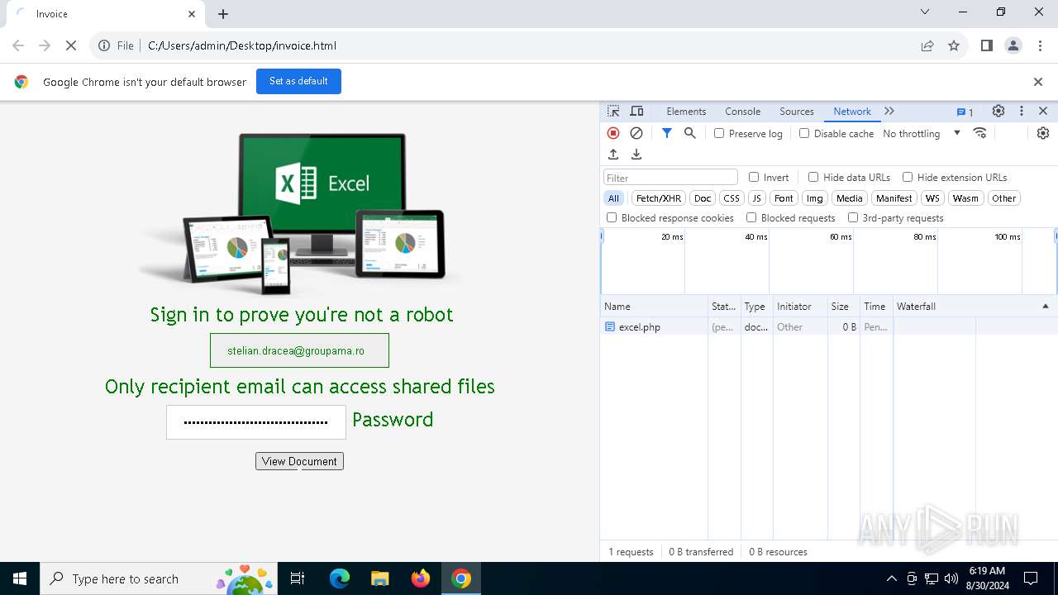Stop recording the network log

(613, 133)
